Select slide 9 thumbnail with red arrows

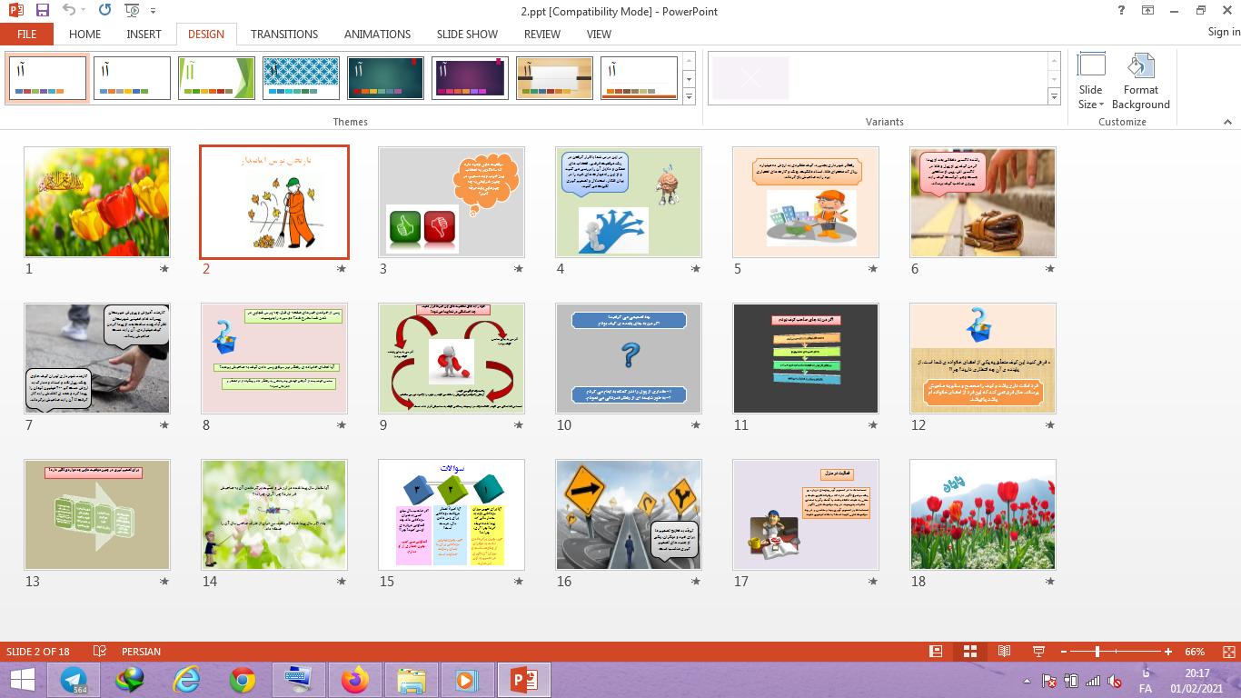coord(452,358)
